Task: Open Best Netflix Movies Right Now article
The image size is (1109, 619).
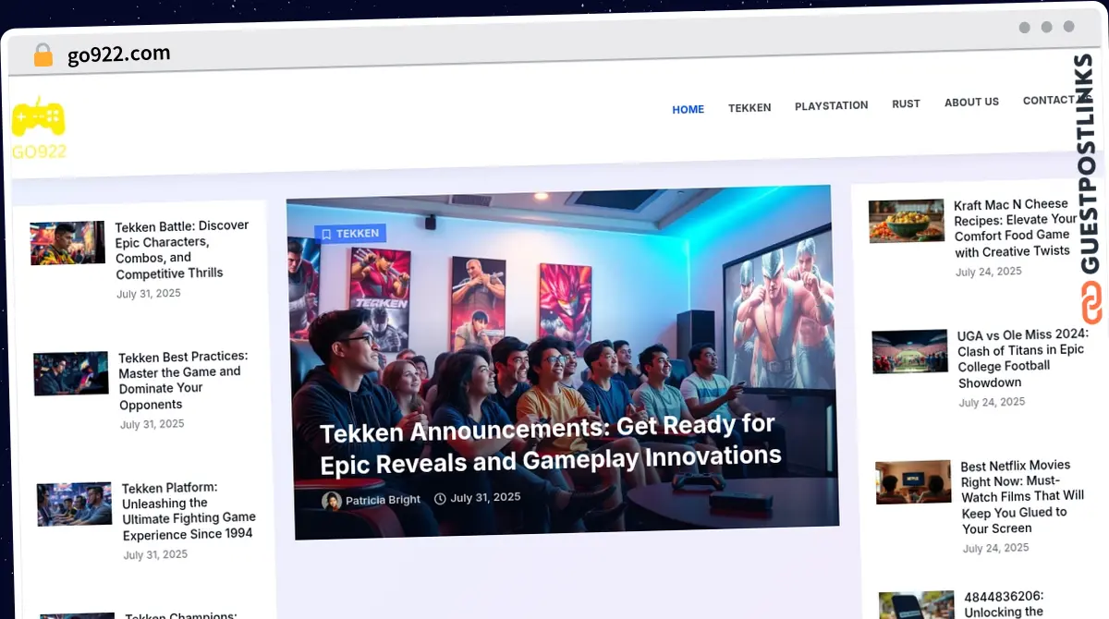Action: (x=1022, y=497)
